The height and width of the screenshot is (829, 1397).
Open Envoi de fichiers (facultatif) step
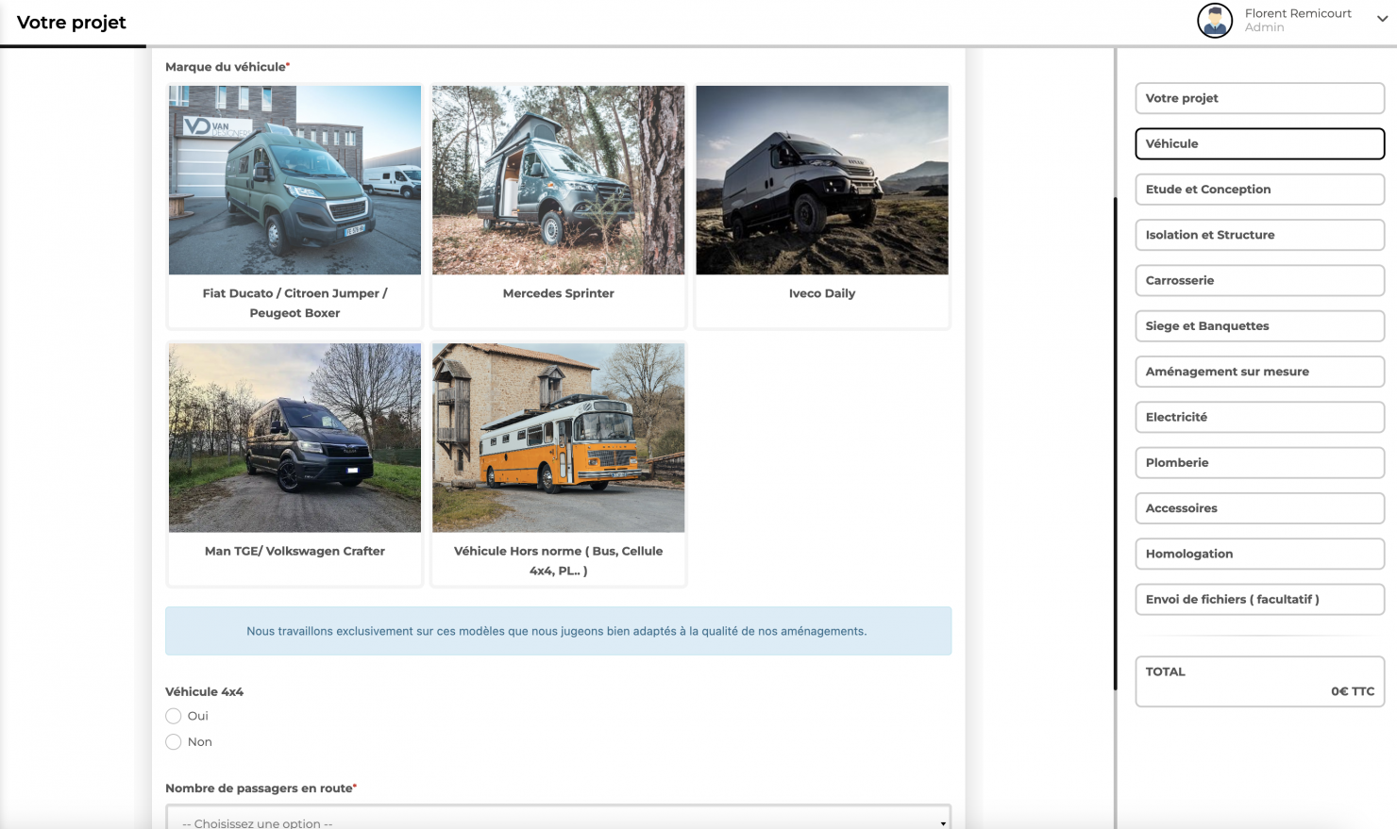point(1259,599)
